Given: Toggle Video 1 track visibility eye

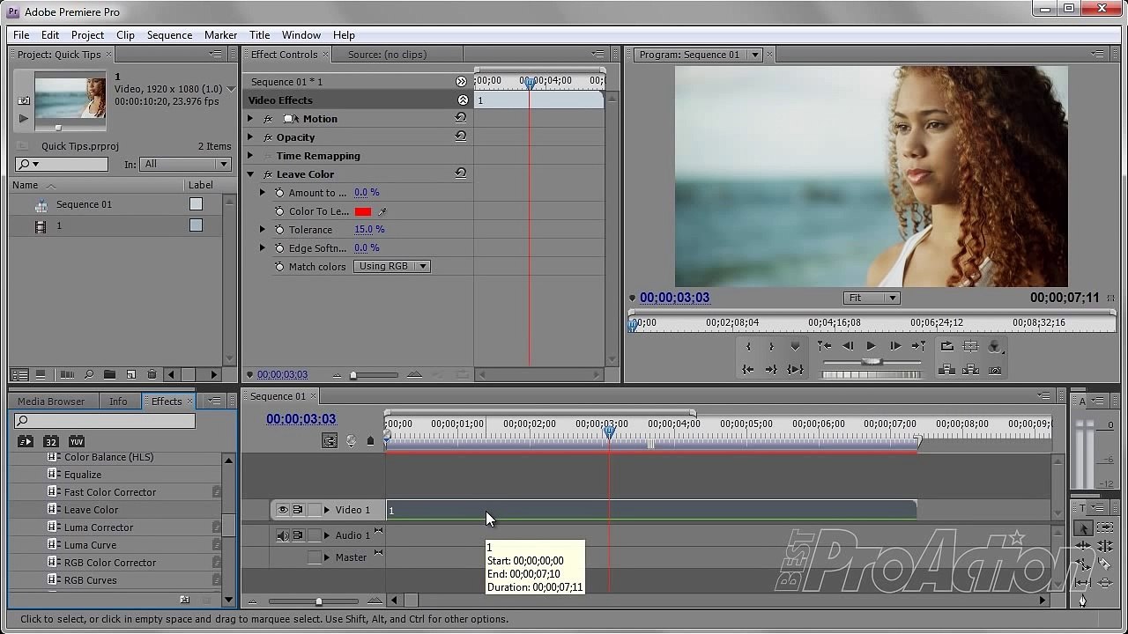Looking at the screenshot, I should tap(283, 510).
